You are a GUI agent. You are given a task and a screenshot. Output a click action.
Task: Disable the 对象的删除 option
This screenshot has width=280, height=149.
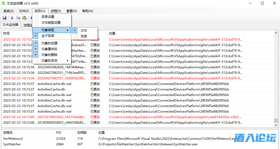(x=49, y=55)
